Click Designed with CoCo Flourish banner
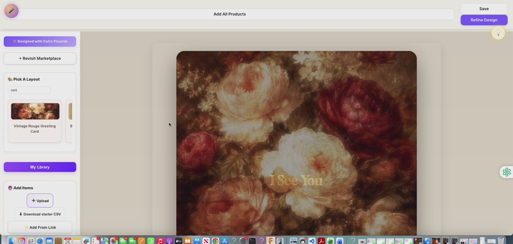This screenshot has height=244, width=513. coord(40,41)
